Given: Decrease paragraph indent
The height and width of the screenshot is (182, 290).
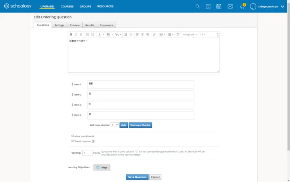Looking at the screenshot, I should pos(131,35).
